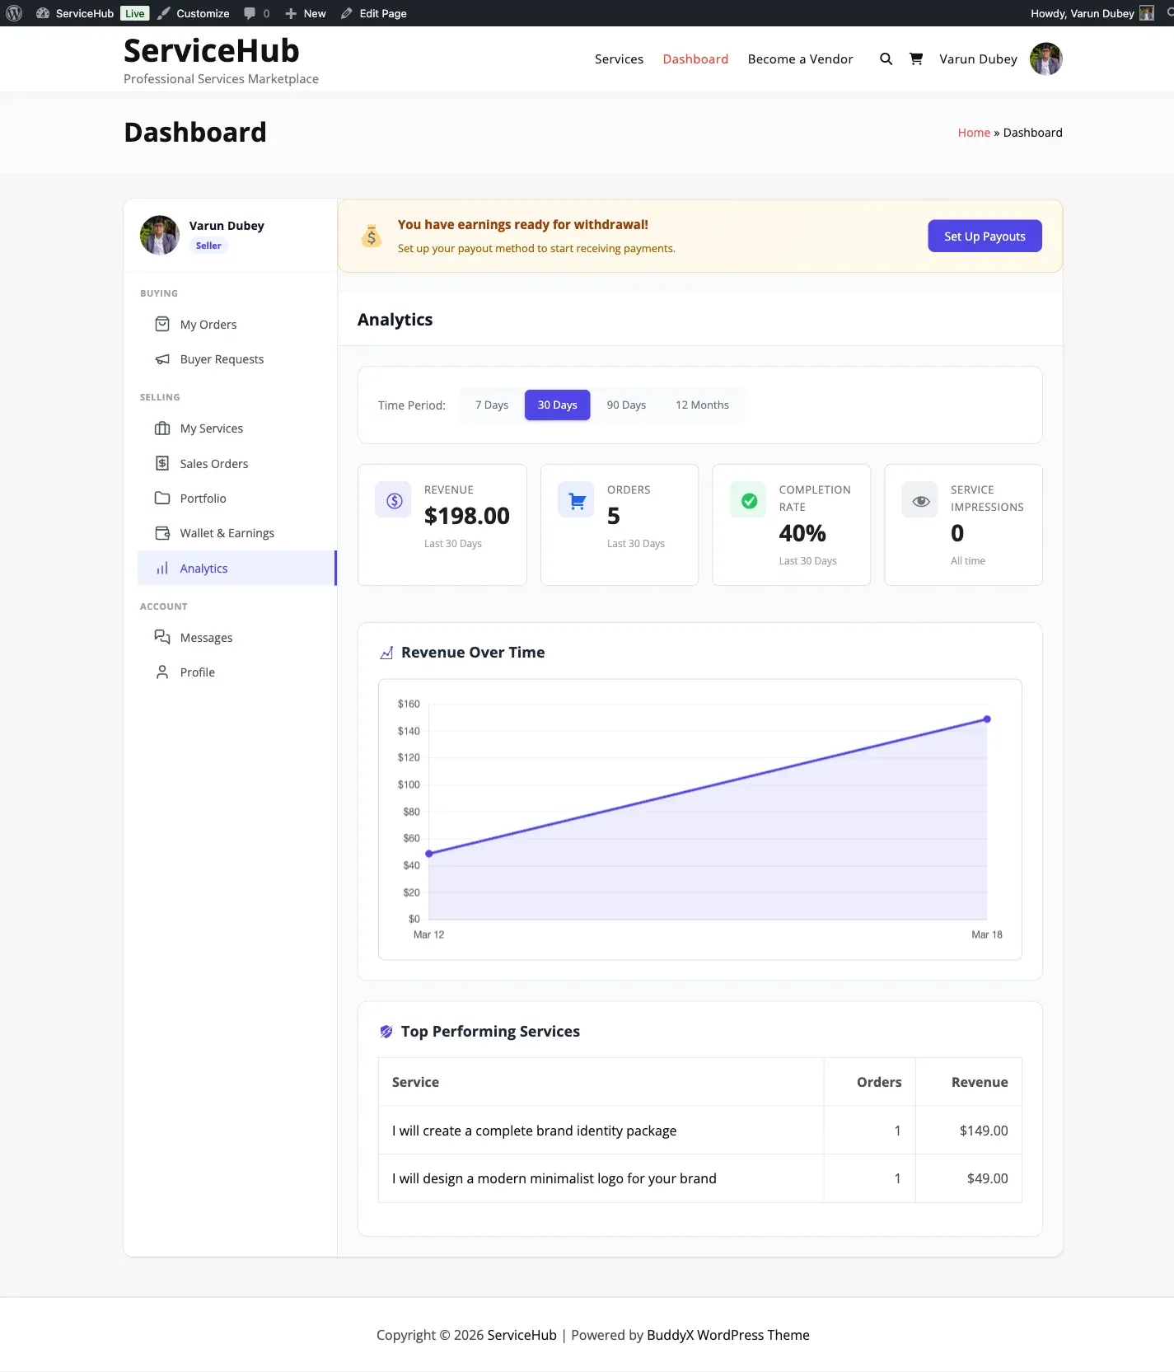Open Profile in sidebar

(237, 672)
